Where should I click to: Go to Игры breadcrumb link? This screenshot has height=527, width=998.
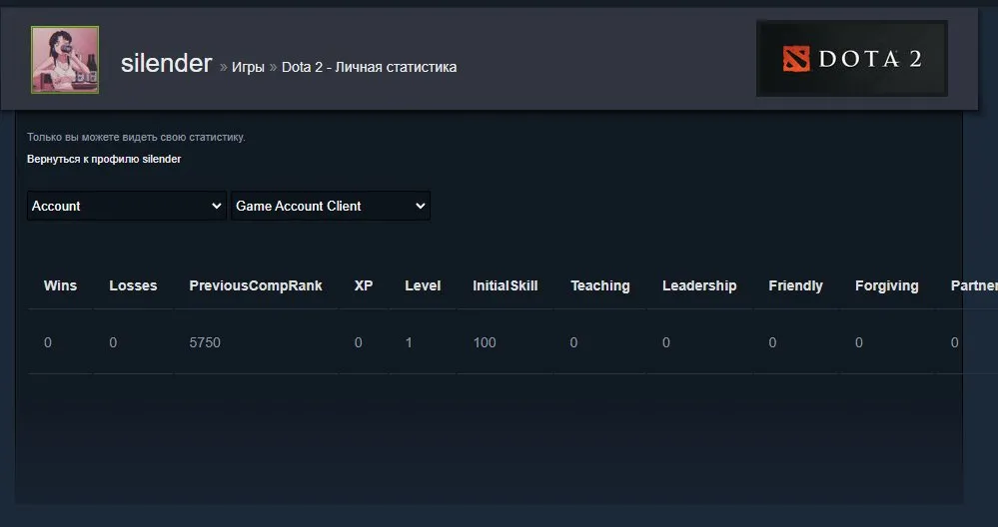tap(248, 67)
